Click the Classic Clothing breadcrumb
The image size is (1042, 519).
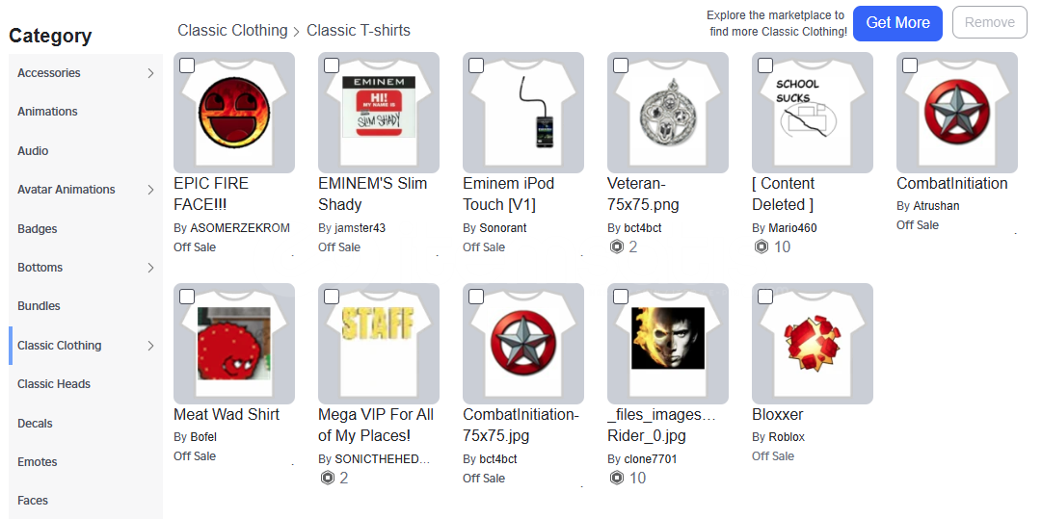pyautogui.click(x=232, y=31)
